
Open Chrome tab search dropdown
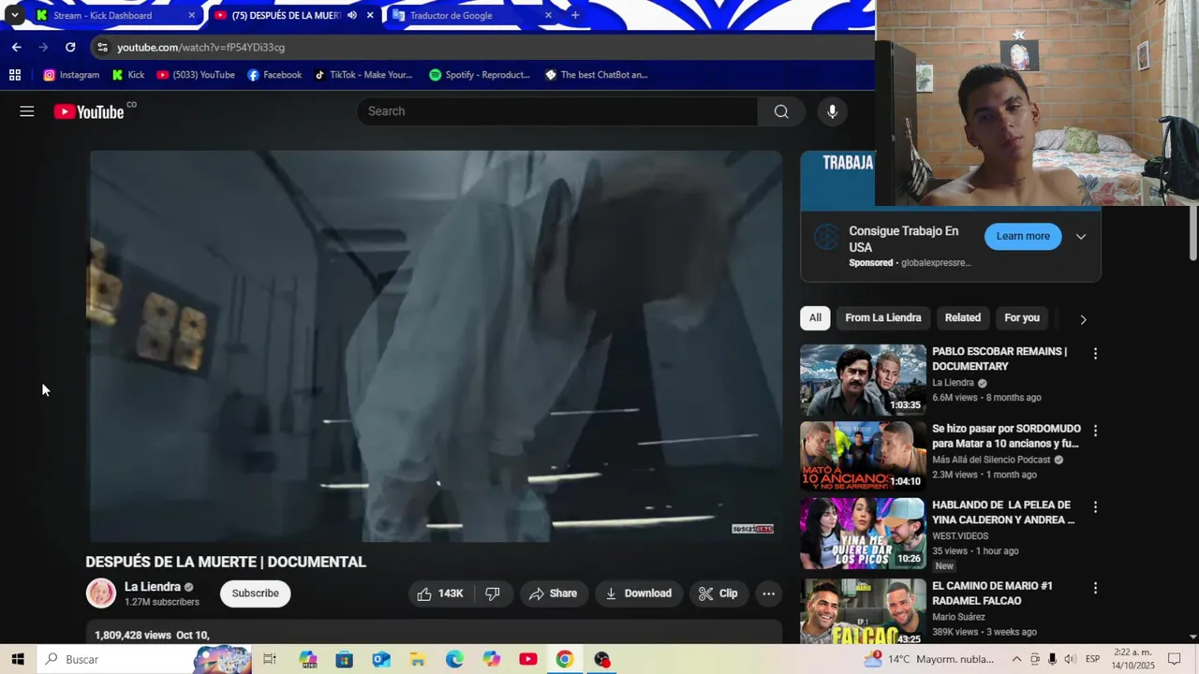click(x=14, y=16)
